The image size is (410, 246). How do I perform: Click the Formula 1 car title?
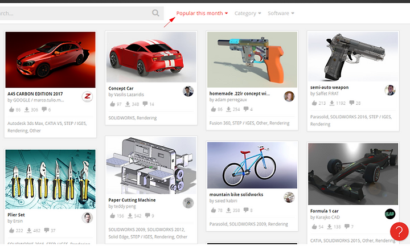[x=324, y=211]
